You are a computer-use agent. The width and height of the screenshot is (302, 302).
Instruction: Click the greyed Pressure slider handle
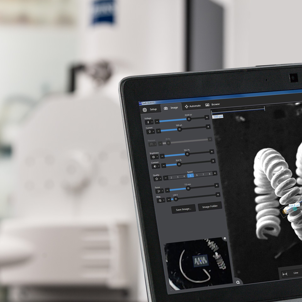point(168,143)
